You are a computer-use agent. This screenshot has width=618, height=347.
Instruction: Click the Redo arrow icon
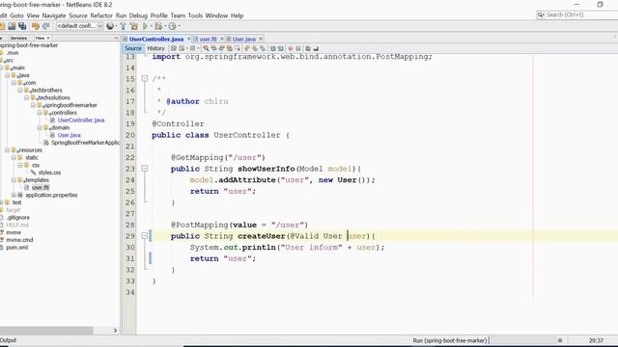click(46, 26)
